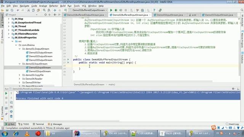Viewport: 244px width, 137px height.
Task: Click the Undo toolbar icon
Action: coord(18,10)
